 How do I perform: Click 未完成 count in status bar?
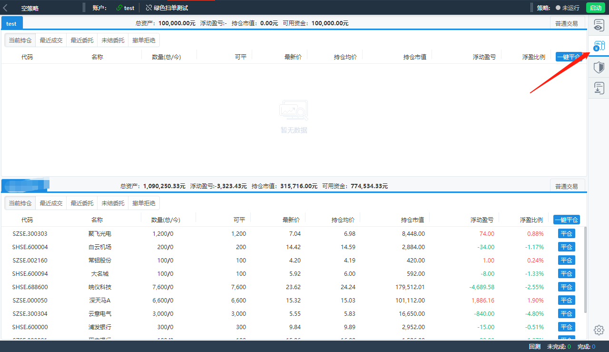point(559,347)
